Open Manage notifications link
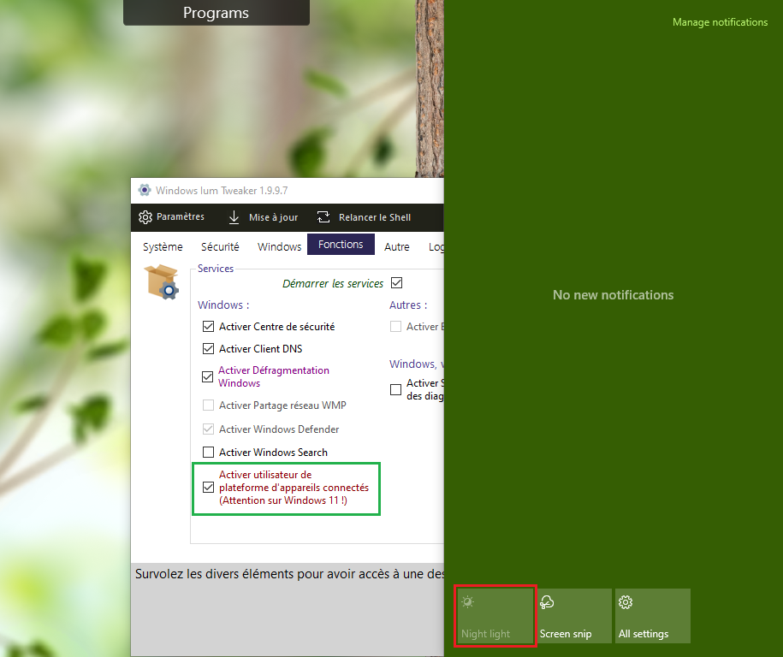Screen dimensions: 783x657 click(x=720, y=22)
